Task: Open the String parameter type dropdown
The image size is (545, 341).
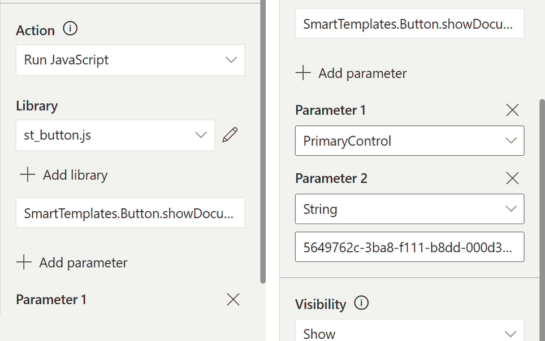Action: (409, 209)
